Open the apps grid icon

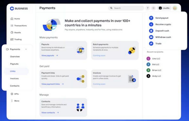[x=153, y=8]
